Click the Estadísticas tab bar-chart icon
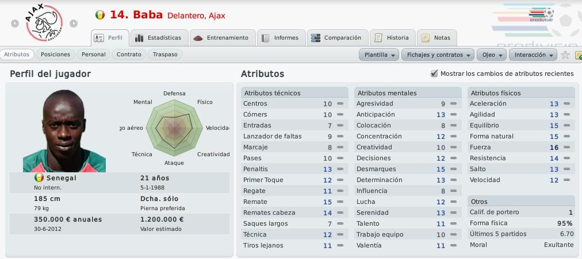This screenshot has width=582, height=259. pyautogui.click(x=139, y=38)
